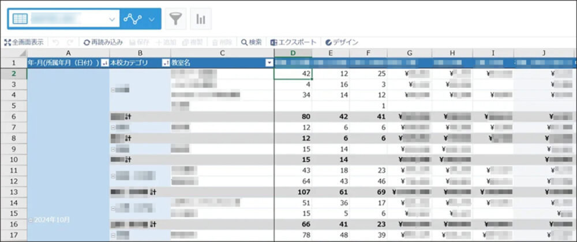This screenshot has height=242, width=577.
Task: Click the select-all corner of the grid
Action: 14,53
